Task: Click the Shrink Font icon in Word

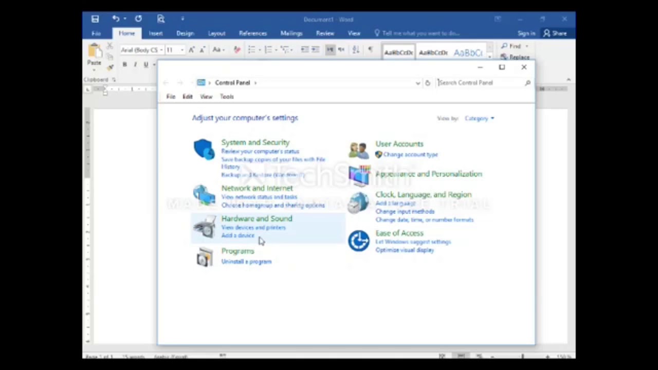Action: coord(202,50)
